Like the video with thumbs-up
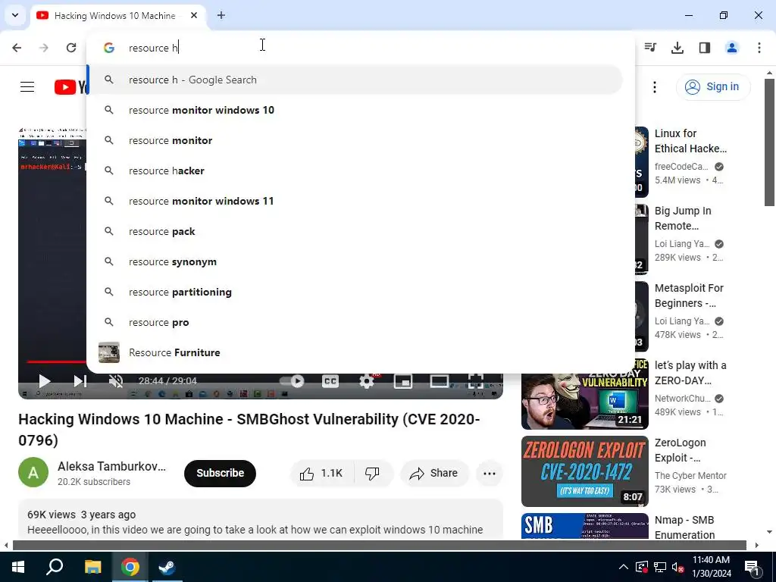Screen dimensions: 776x582 pos(321,474)
